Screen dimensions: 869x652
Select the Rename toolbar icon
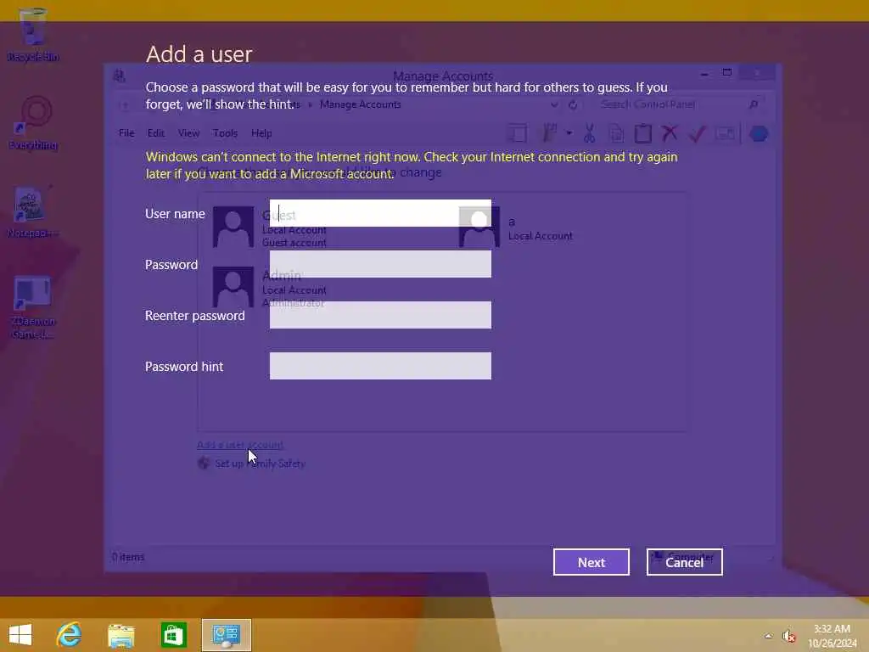[725, 133]
